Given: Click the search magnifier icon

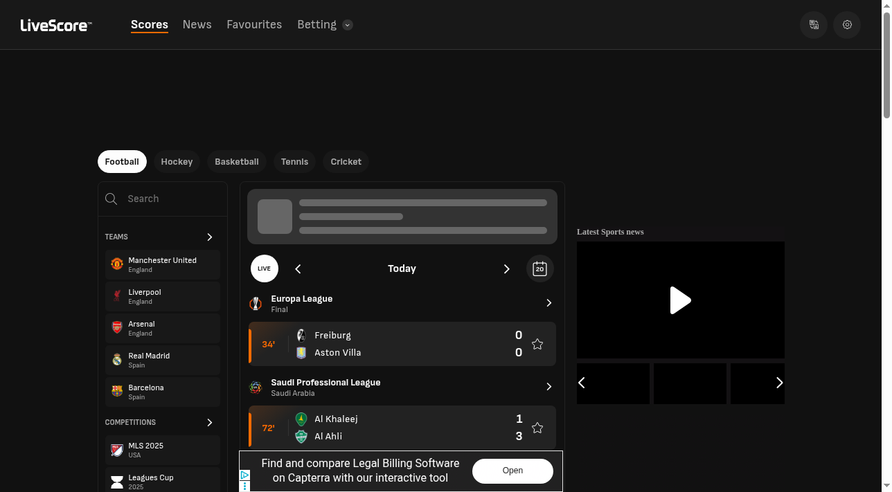Looking at the screenshot, I should [111, 199].
